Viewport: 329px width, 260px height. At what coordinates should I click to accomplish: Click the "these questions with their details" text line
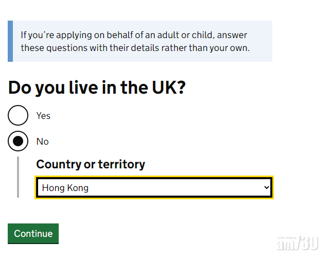pos(135,48)
